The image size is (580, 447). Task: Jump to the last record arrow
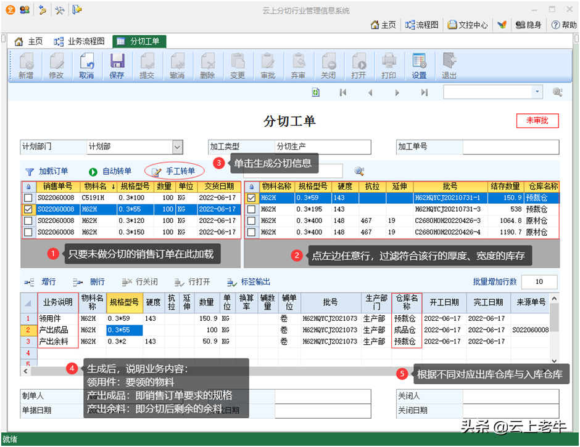click(425, 92)
